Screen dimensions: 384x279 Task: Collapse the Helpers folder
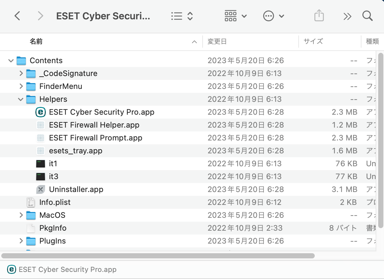(21, 99)
